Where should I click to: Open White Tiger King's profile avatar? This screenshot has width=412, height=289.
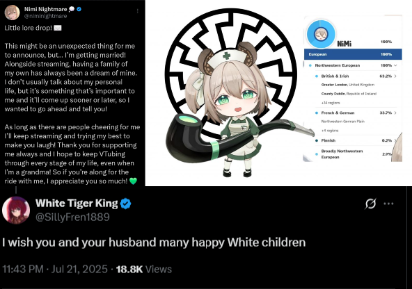16,210
